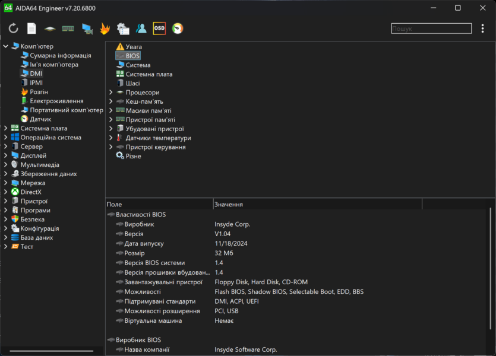This screenshot has height=356, width=496.
Task: Collapse the Комп'ютер tree node
Action: 6,46
